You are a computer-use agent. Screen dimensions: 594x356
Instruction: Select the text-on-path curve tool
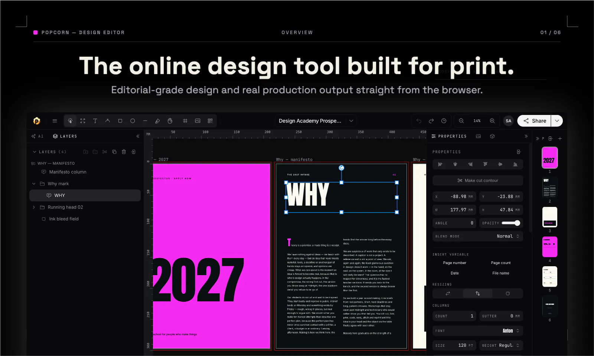click(108, 121)
